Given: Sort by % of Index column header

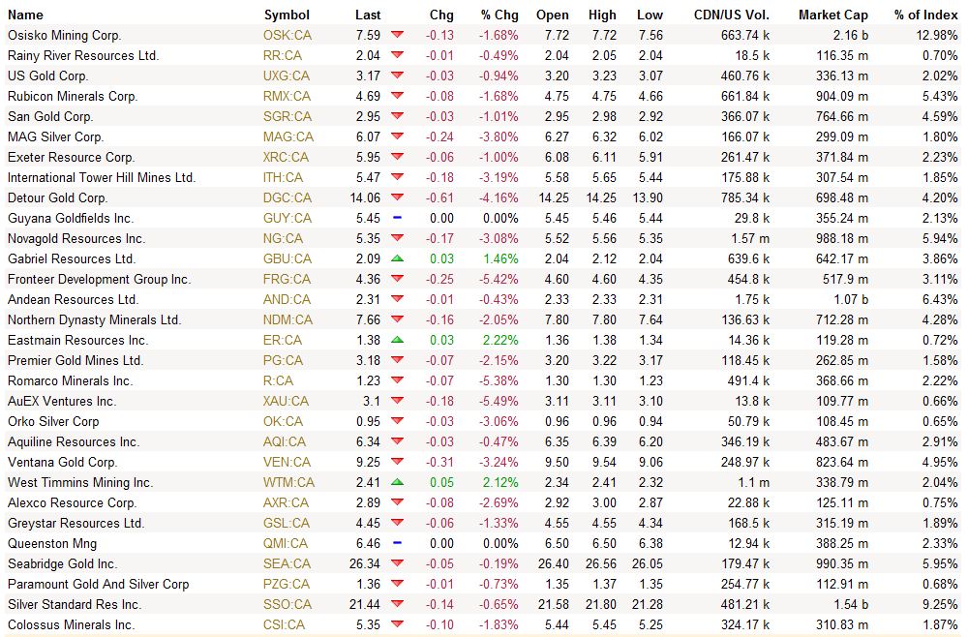Looking at the screenshot, I should (925, 15).
